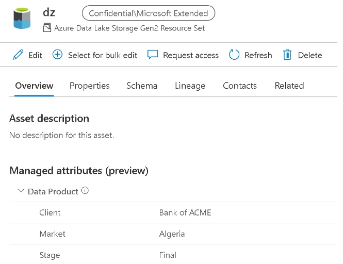Collapse the Data Product attribute group
Image resolution: width=343 pixels, height=264 pixels.
click(21, 191)
